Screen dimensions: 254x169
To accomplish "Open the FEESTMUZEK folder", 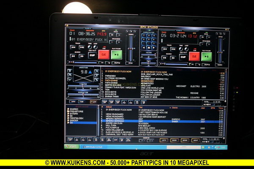I will (x=75, y=118).
